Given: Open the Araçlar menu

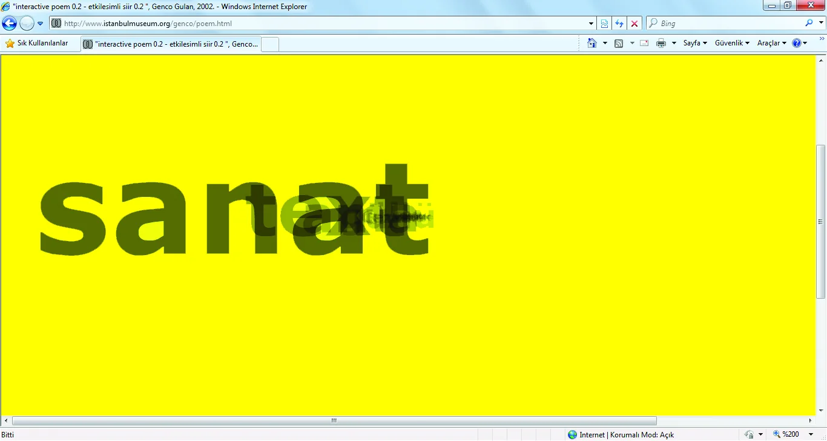Looking at the screenshot, I should click(771, 44).
